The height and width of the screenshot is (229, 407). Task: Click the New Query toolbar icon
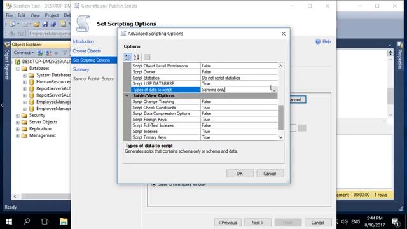pyautogui.click(x=64, y=24)
